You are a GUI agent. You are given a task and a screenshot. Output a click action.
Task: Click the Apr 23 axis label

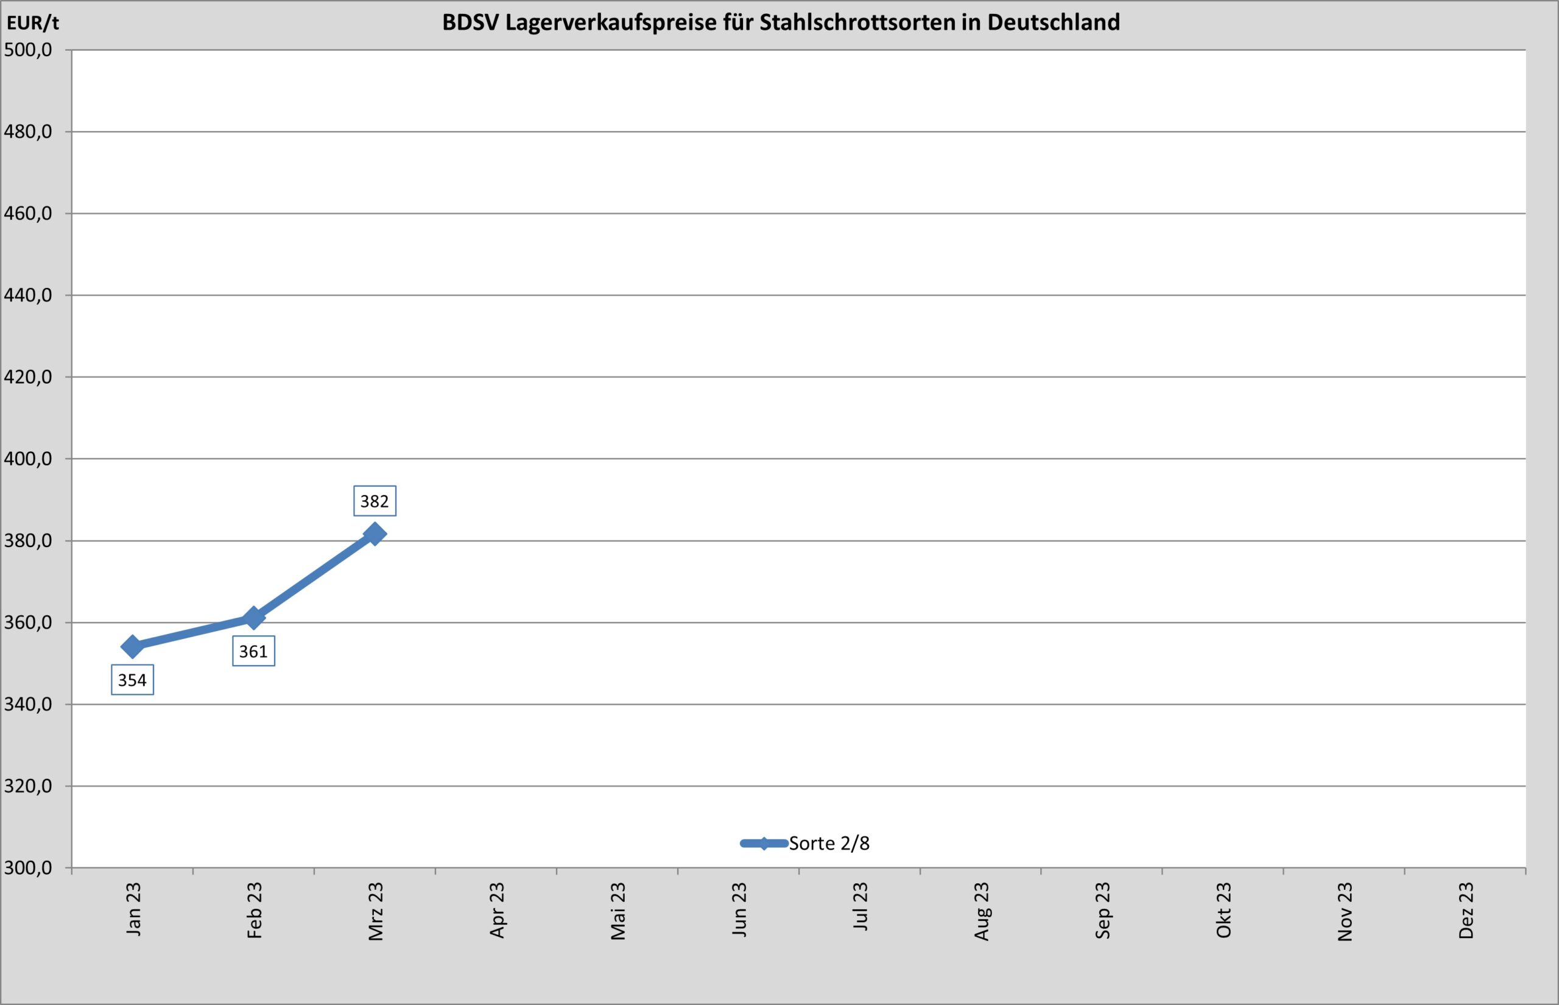(497, 911)
